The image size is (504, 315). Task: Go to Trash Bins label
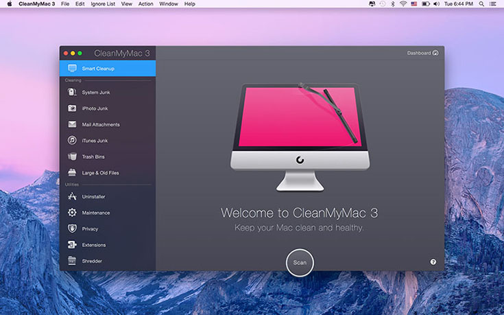pyautogui.click(x=93, y=156)
